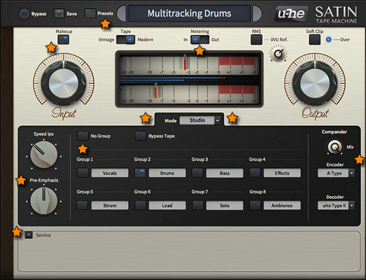Click the Vocals group name field
Viewport: 366px width, 280px height.
[x=109, y=173]
